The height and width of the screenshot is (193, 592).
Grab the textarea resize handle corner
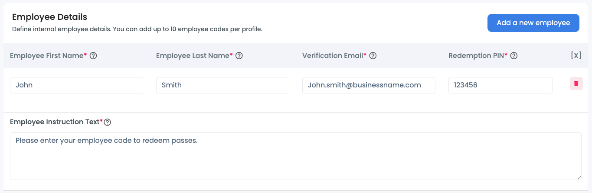[579, 177]
